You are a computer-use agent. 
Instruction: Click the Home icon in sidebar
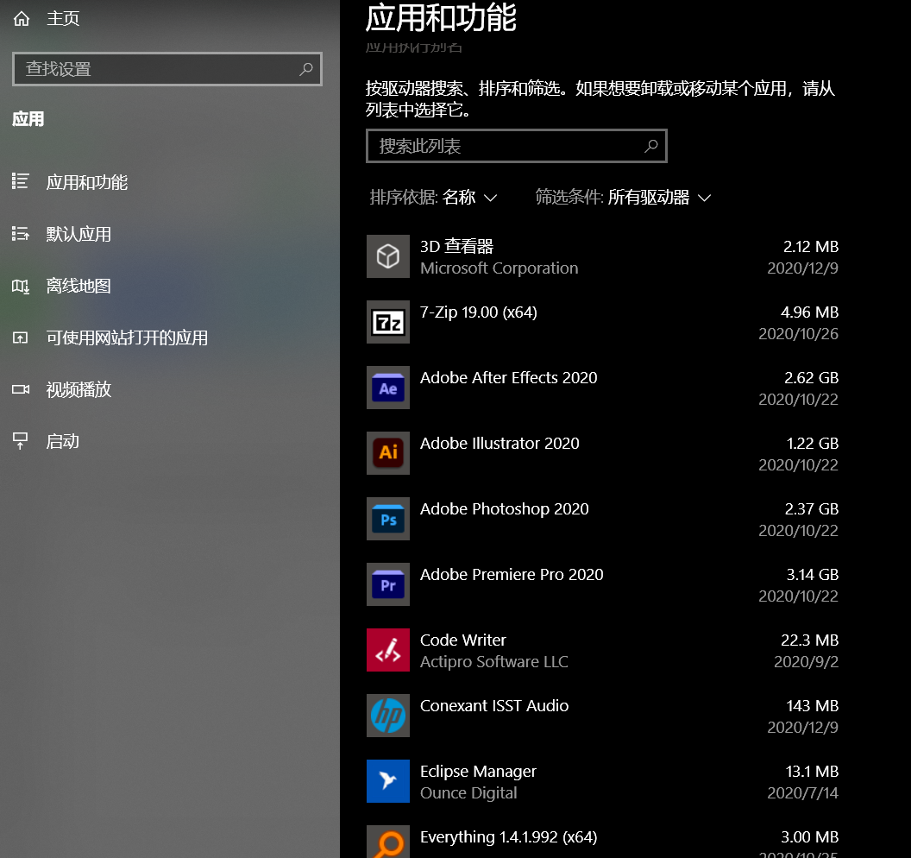tap(22, 19)
